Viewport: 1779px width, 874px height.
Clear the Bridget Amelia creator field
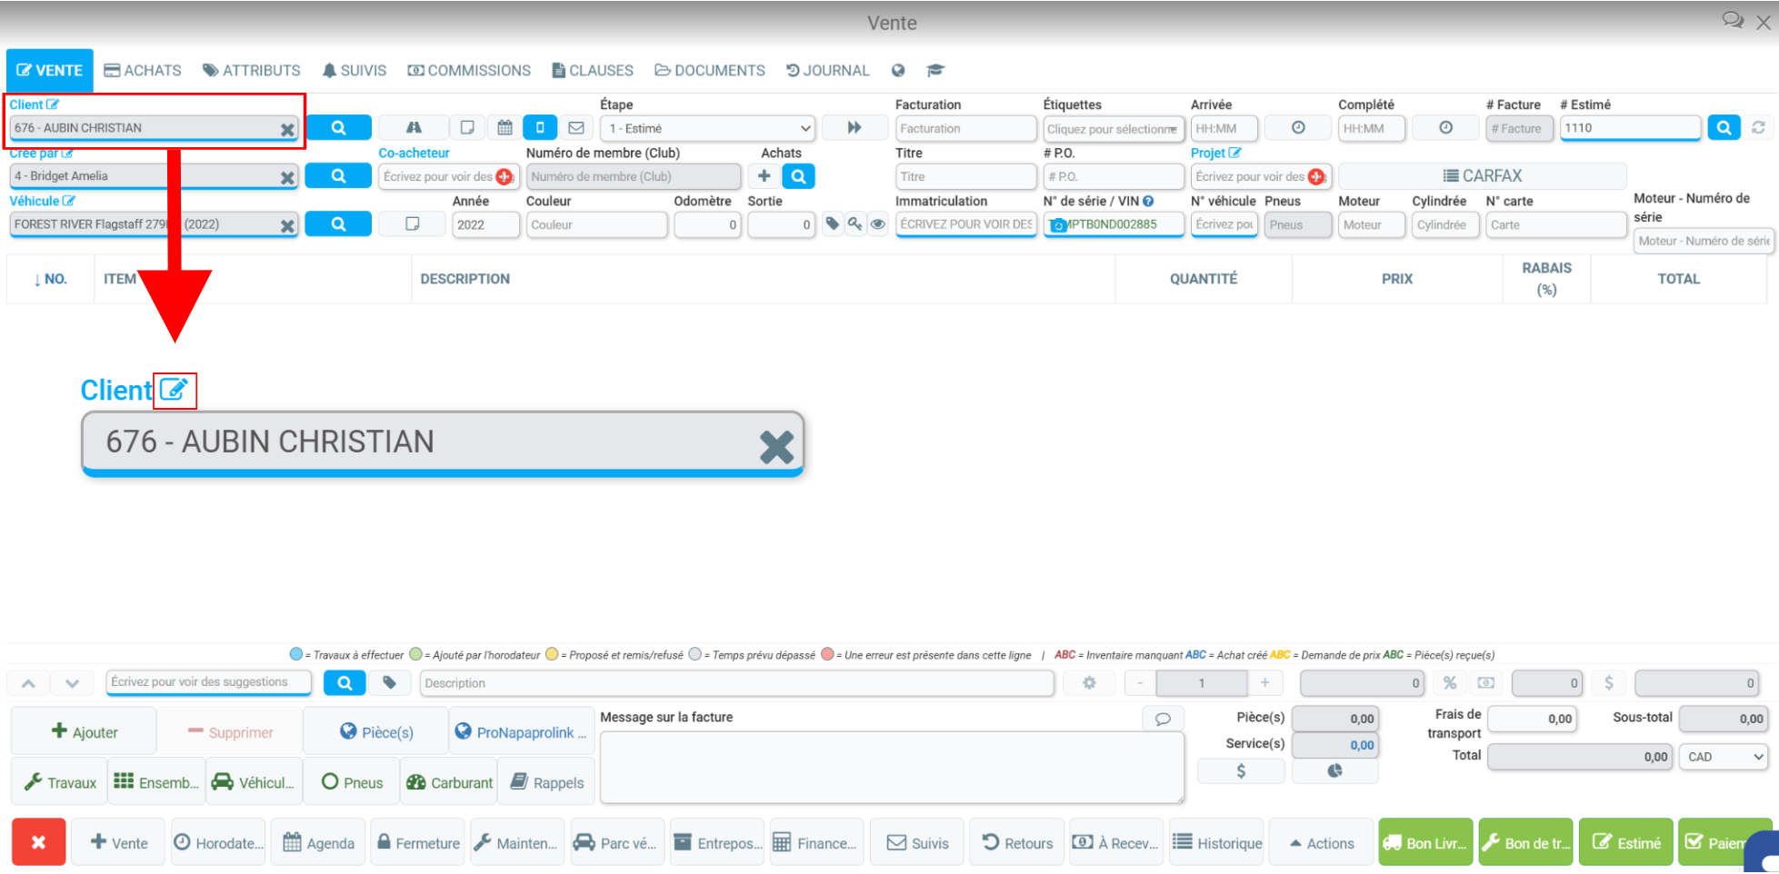[287, 177]
